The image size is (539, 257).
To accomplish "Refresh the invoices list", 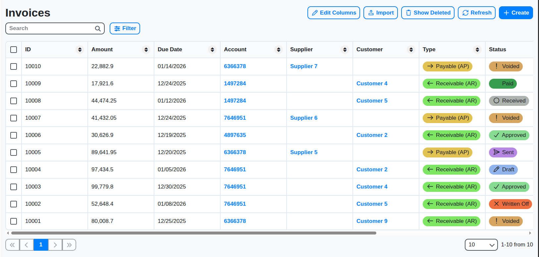I will (477, 13).
